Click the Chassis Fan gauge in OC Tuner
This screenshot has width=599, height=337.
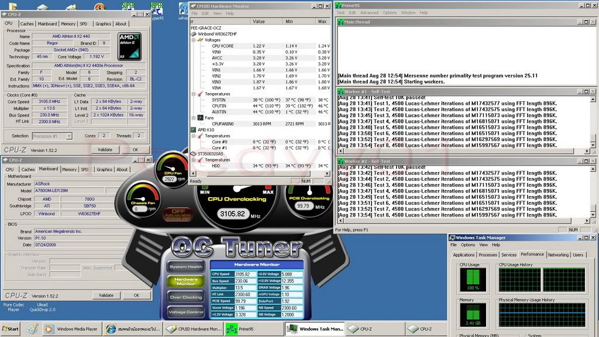pyautogui.click(x=143, y=200)
